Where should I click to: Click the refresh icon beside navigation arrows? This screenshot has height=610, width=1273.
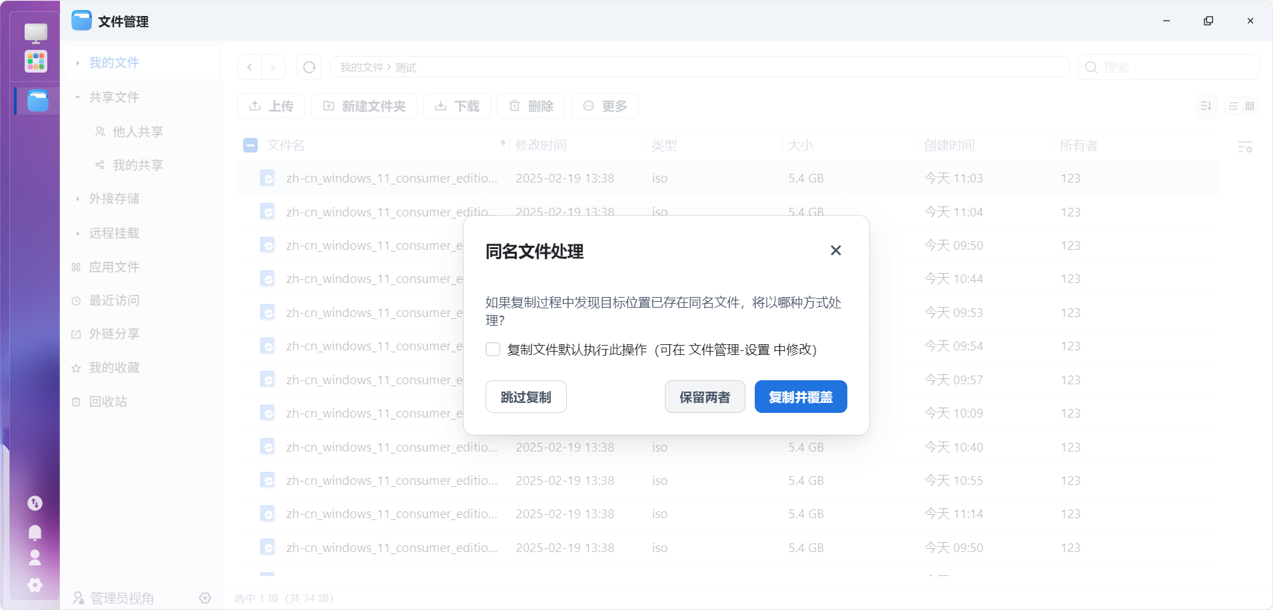(309, 67)
